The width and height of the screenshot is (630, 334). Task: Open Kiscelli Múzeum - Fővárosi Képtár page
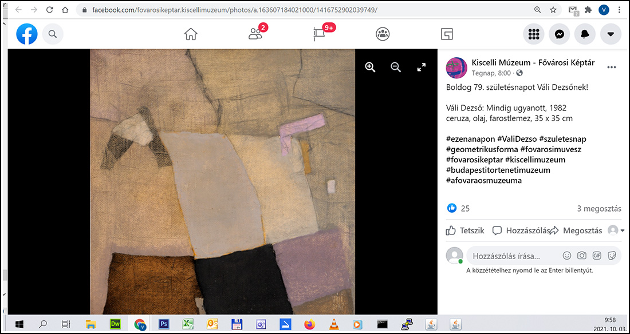pyautogui.click(x=533, y=63)
